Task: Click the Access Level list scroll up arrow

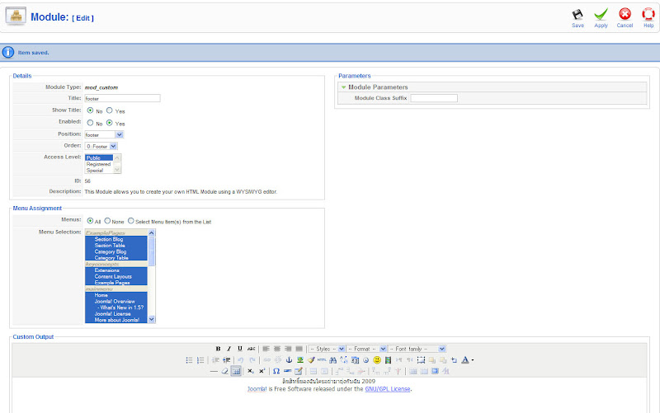Action: 117,157
